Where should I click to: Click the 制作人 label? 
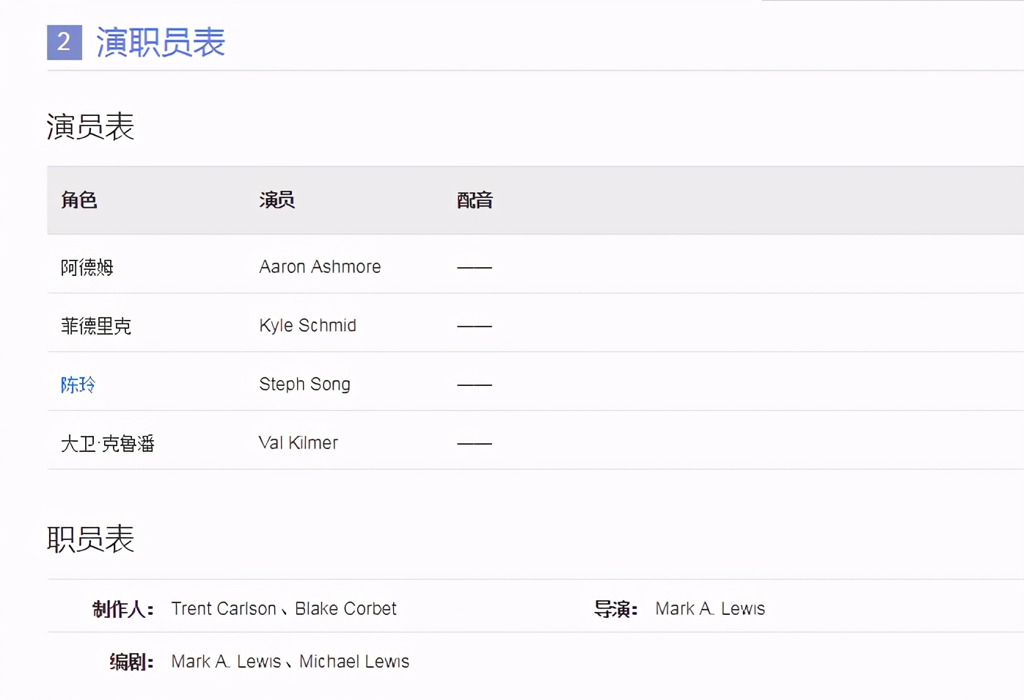122,609
